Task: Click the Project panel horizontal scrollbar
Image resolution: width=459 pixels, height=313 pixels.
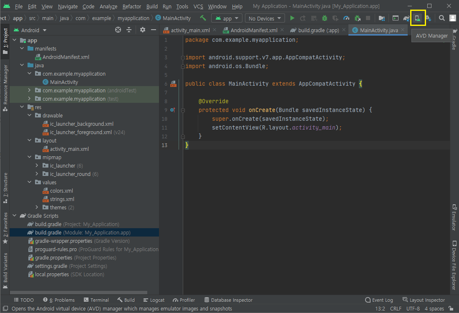Action: point(78,293)
